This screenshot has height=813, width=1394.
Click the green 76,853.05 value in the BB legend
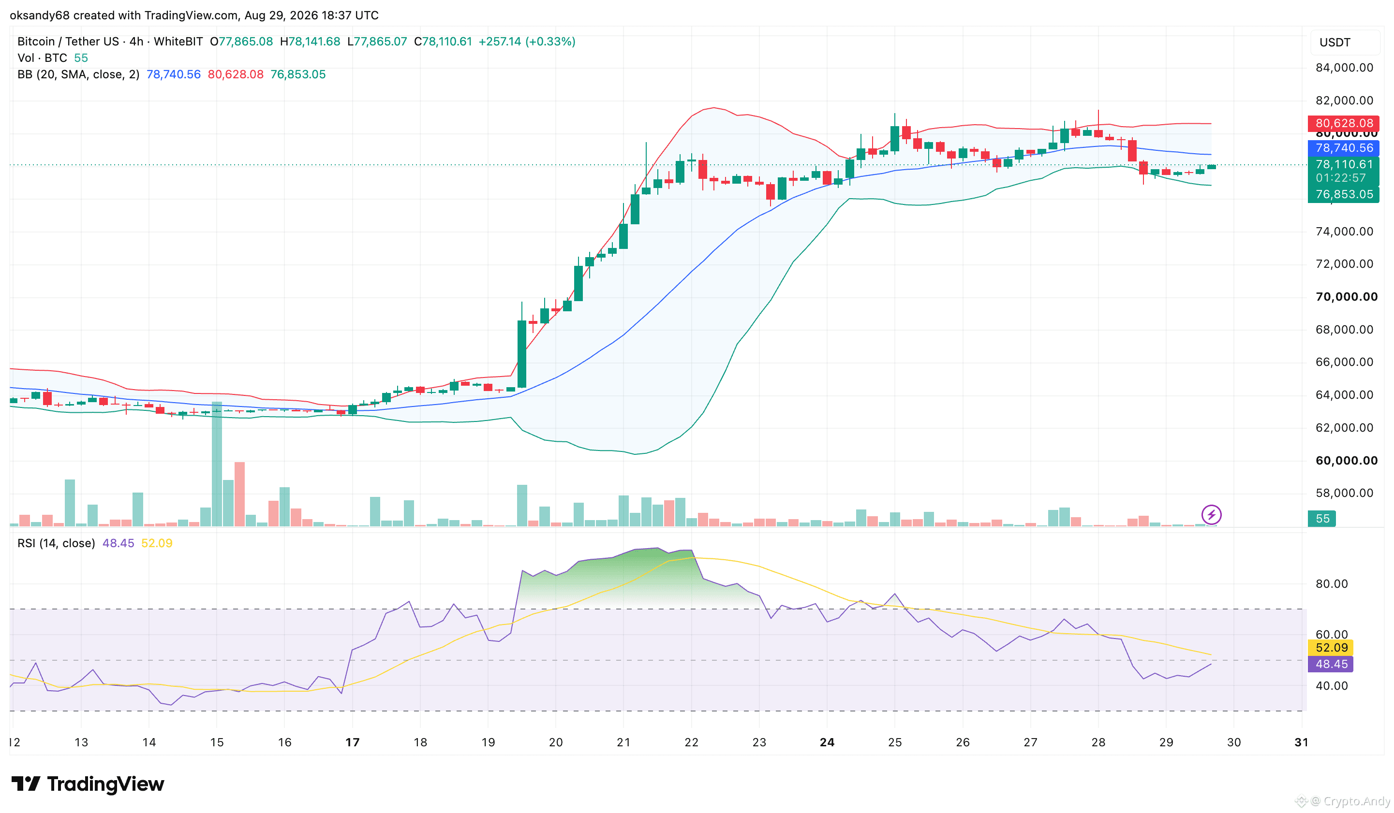point(297,74)
